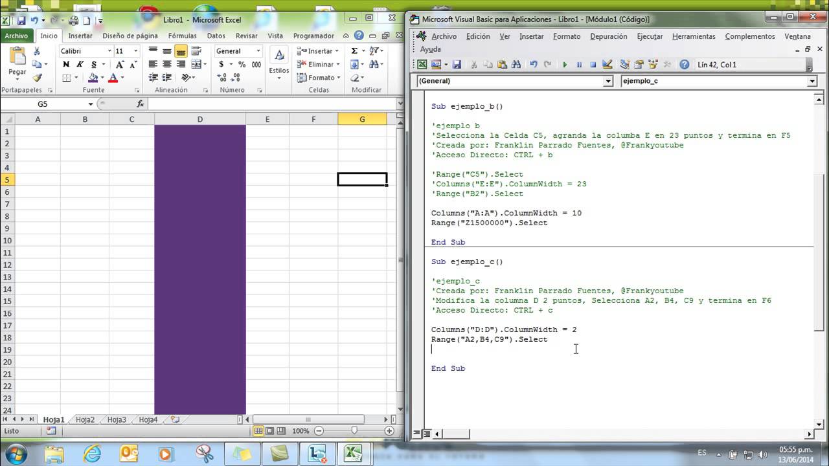Click the Insert Function fx button
The image size is (829, 466).
140,104
